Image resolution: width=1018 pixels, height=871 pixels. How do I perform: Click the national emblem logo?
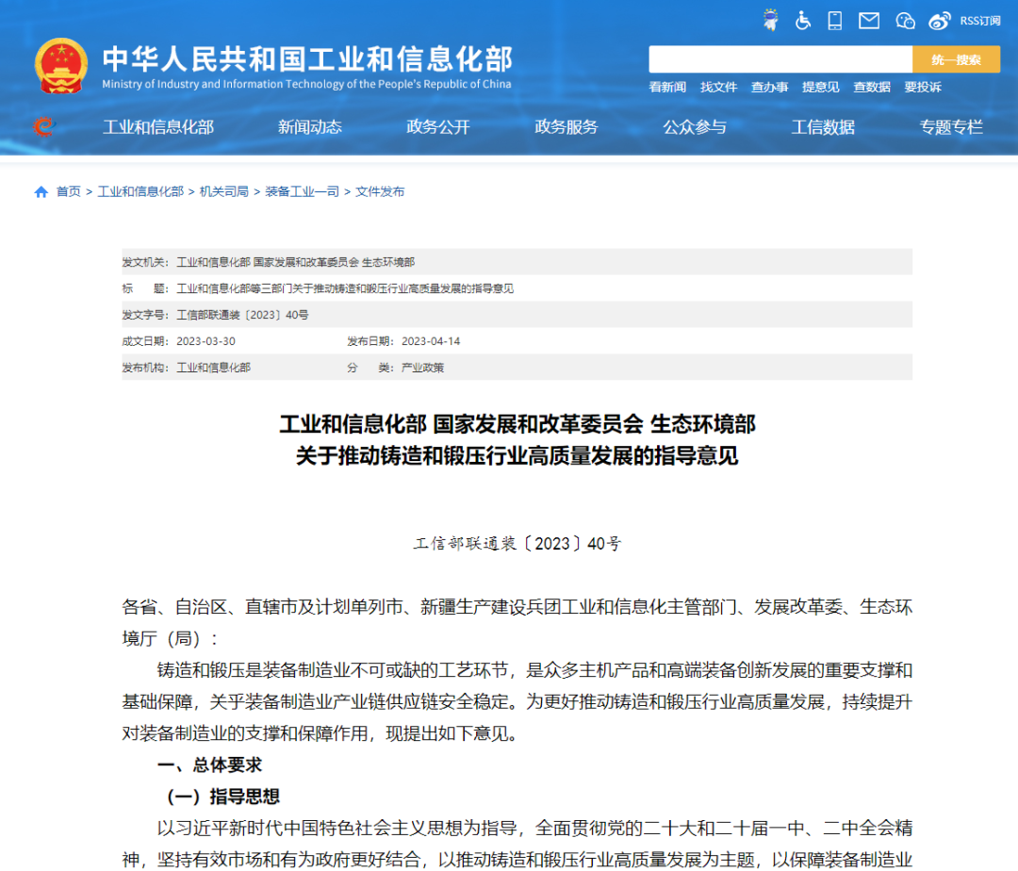point(61,66)
